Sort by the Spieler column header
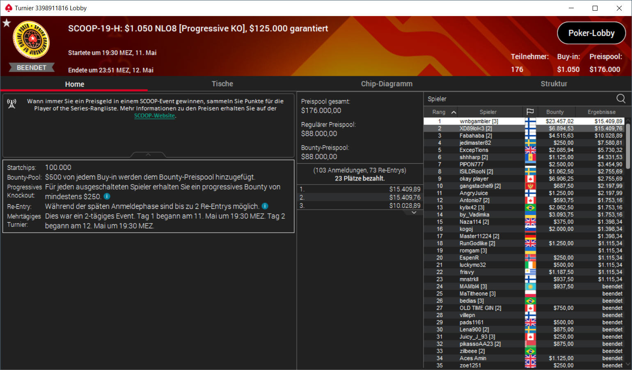 pos(488,112)
